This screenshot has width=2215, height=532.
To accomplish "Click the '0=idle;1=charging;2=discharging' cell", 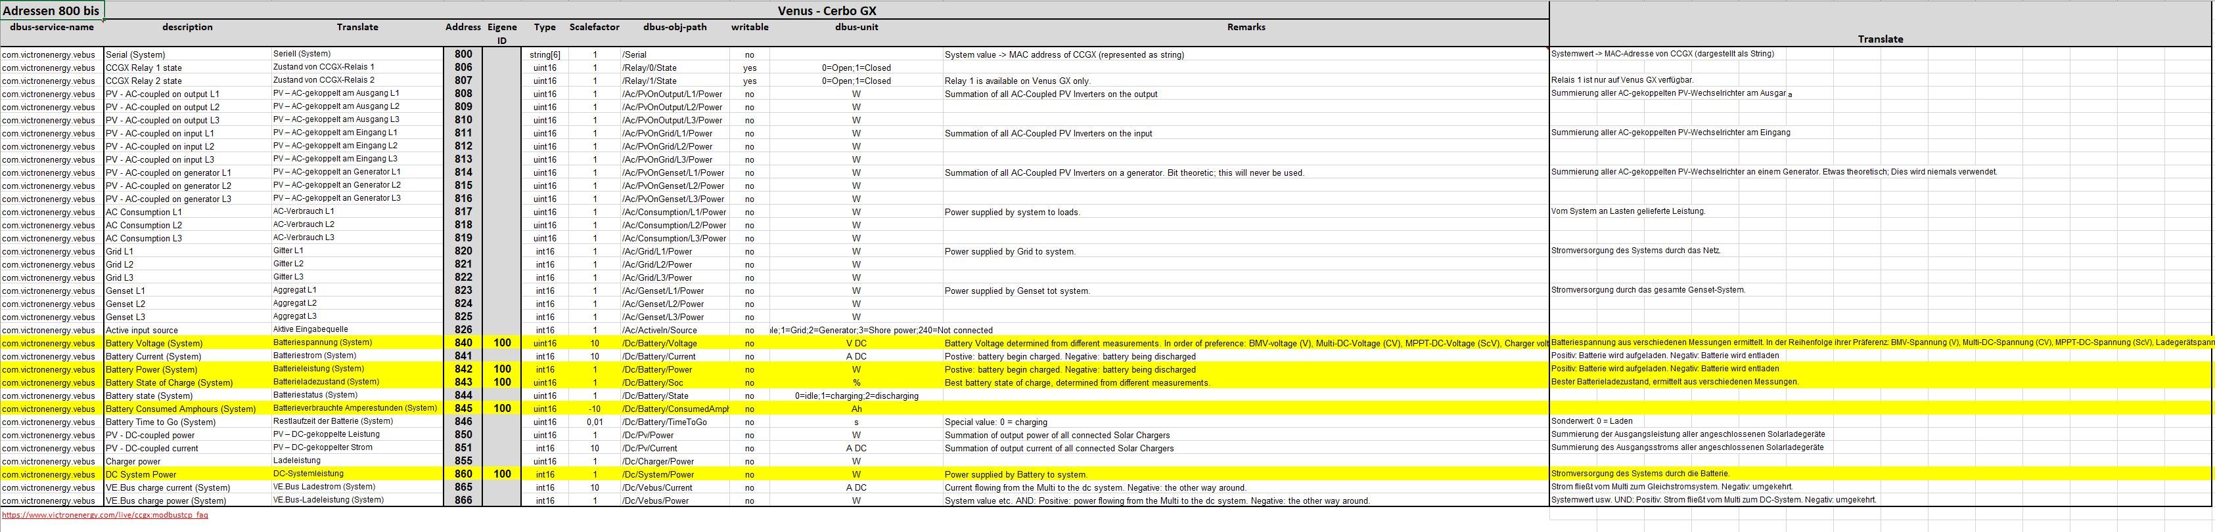I will click(x=856, y=396).
